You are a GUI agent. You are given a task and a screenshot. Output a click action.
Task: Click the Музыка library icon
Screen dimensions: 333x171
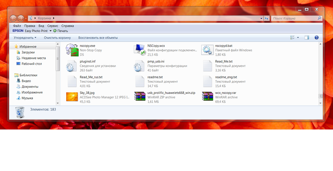(18, 98)
